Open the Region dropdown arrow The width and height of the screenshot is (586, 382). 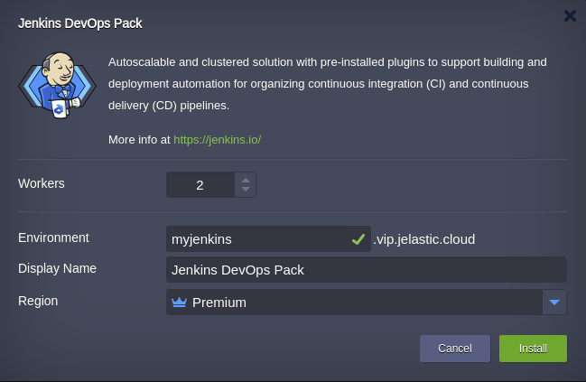[554, 302]
